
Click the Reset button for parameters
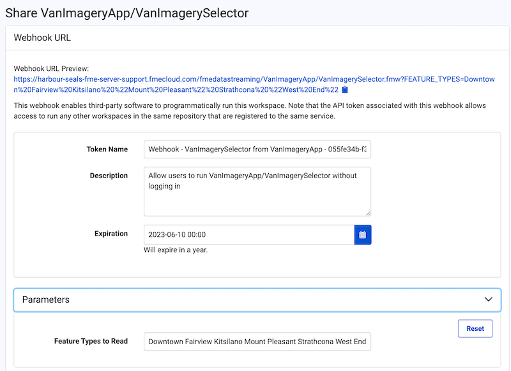(x=475, y=328)
